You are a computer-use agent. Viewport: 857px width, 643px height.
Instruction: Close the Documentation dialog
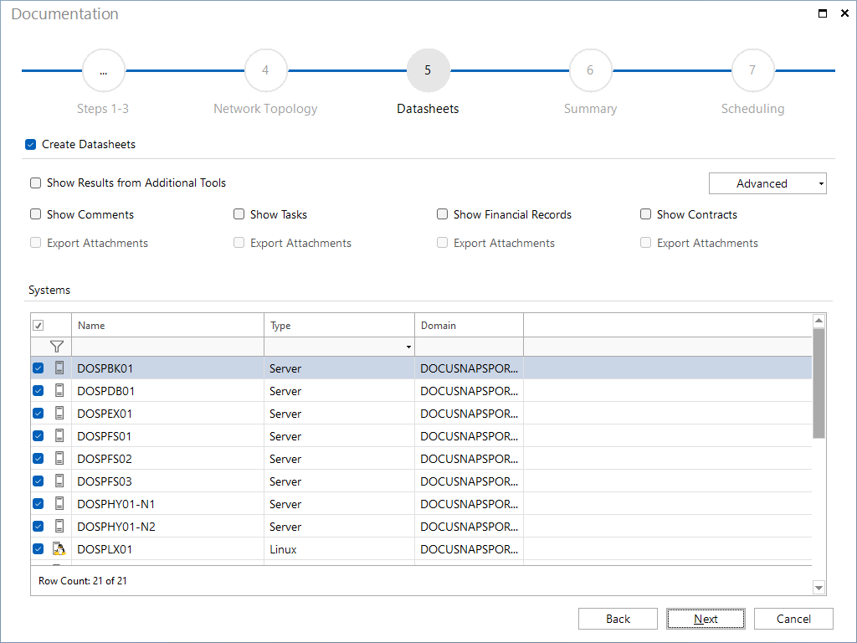point(844,13)
